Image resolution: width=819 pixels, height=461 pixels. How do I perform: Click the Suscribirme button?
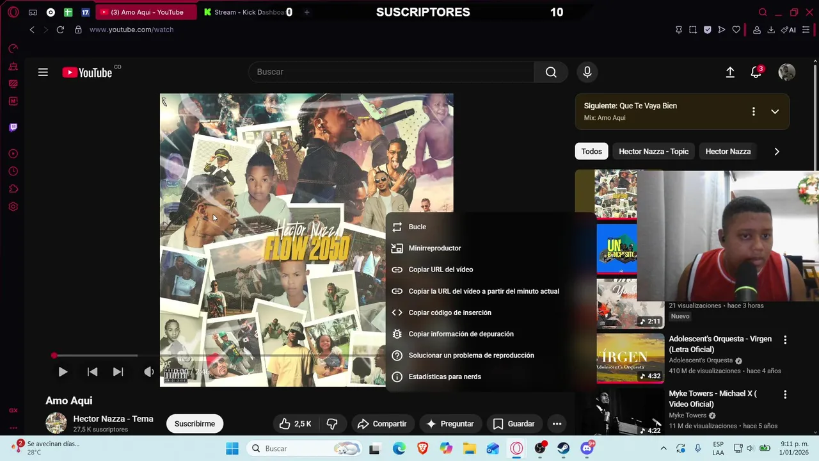pos(195,424)
